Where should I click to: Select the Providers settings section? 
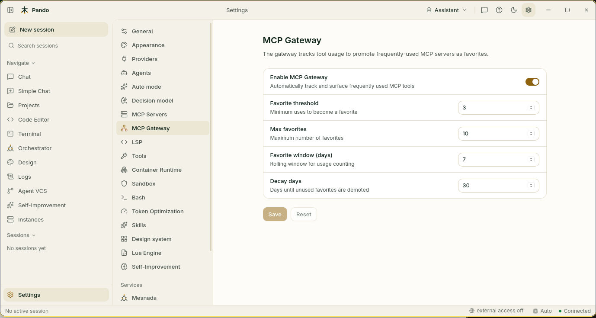coord(163,59)
